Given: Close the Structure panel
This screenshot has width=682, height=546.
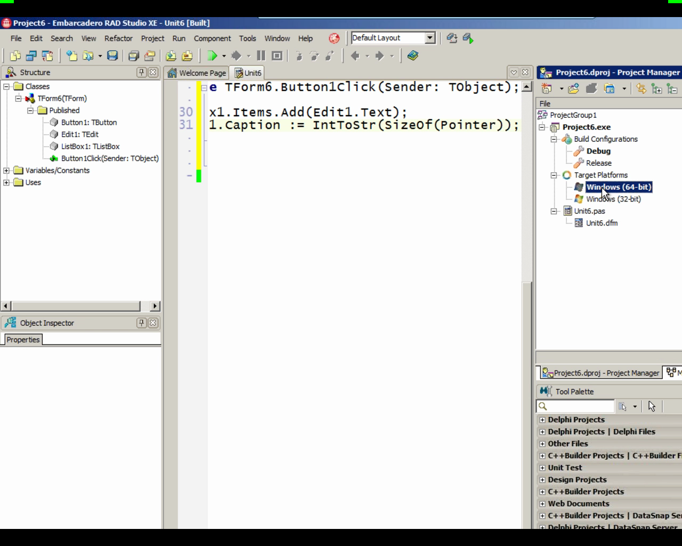Looking at the screenshot, I should pyautogui.click(x=153, y=72).
